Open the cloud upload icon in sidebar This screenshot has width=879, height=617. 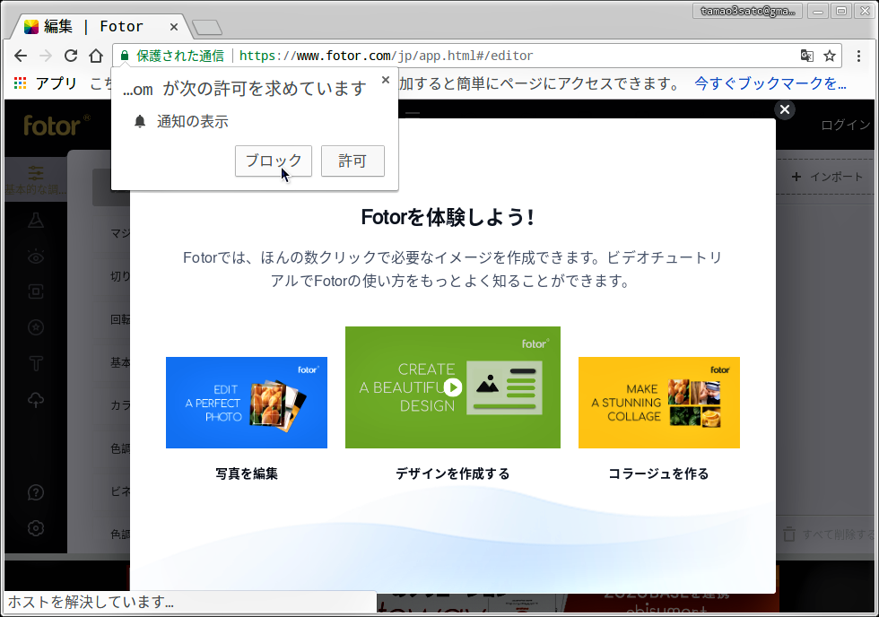click(x=36, y=400)
